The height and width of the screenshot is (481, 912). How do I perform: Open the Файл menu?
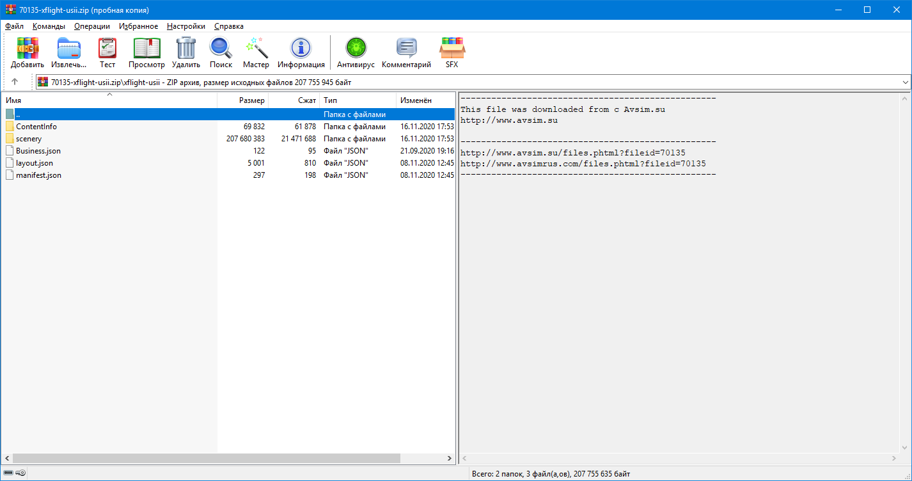(14, 26)
